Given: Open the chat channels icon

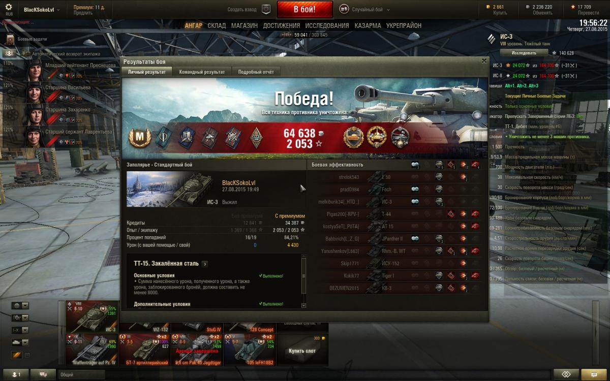Looking at the screenshot, I should point(43,374).
